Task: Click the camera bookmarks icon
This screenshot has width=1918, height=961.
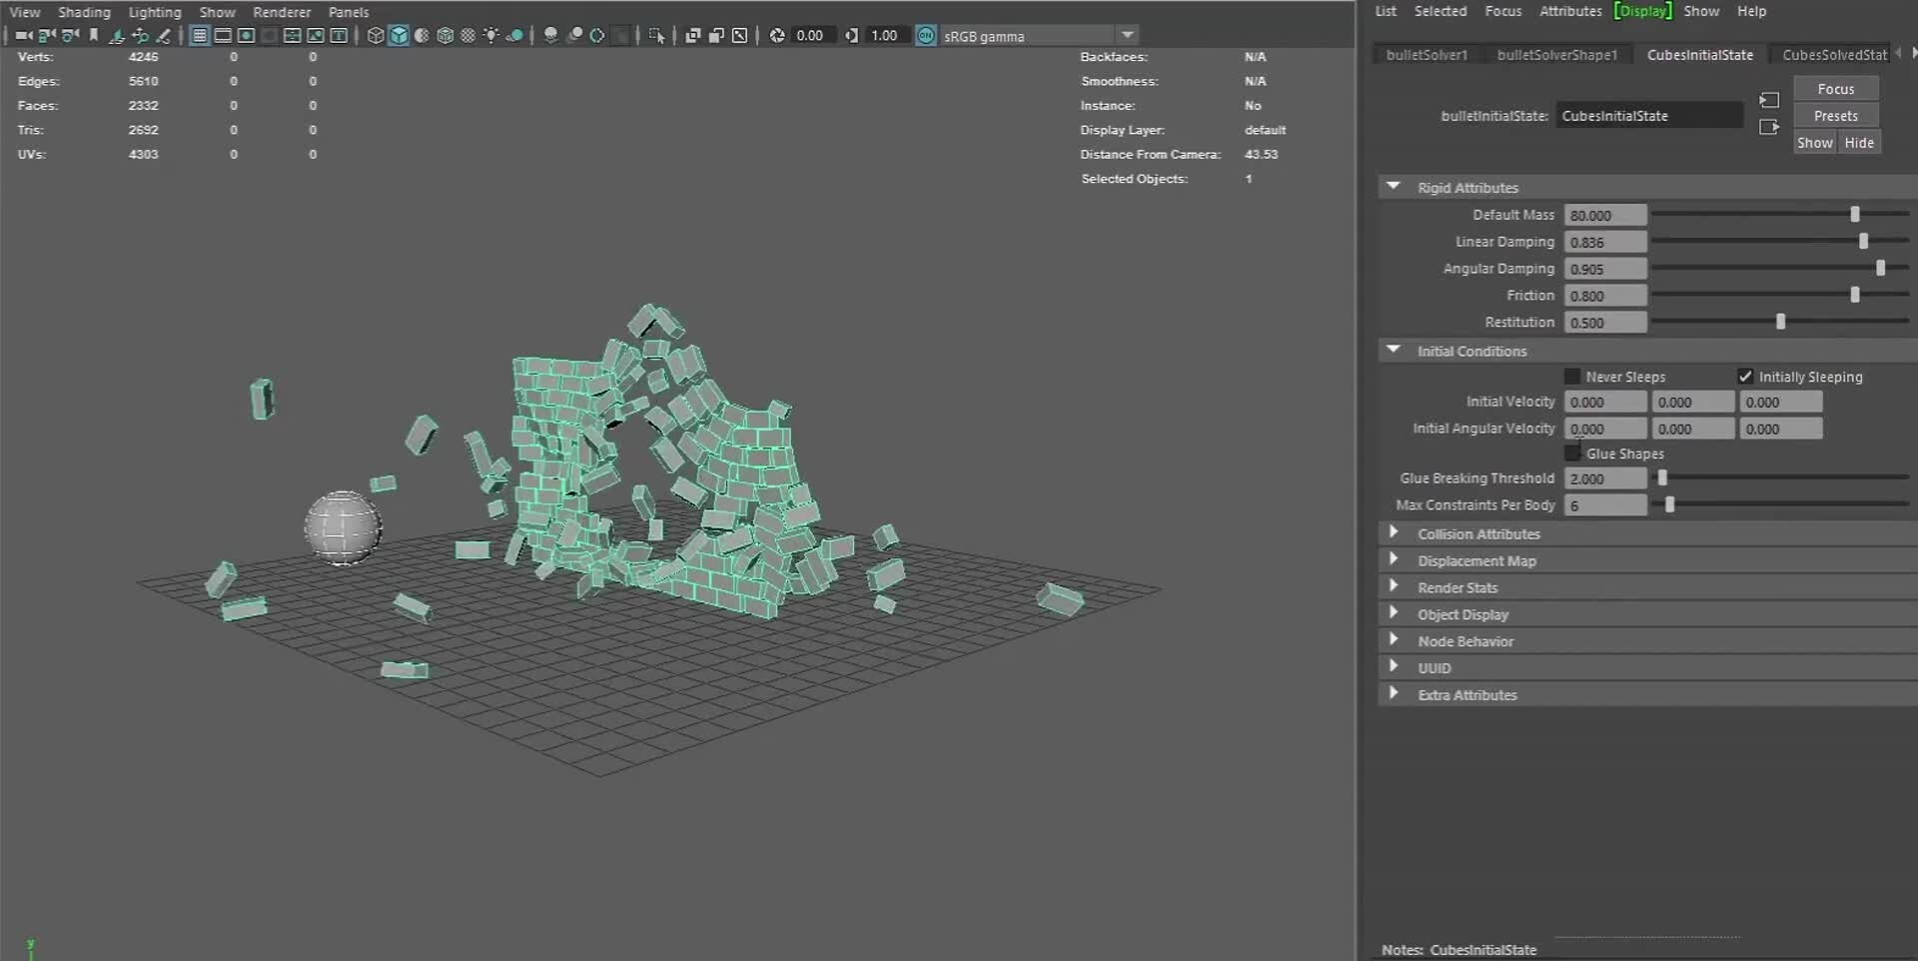Action: click(x=94, y=36)
